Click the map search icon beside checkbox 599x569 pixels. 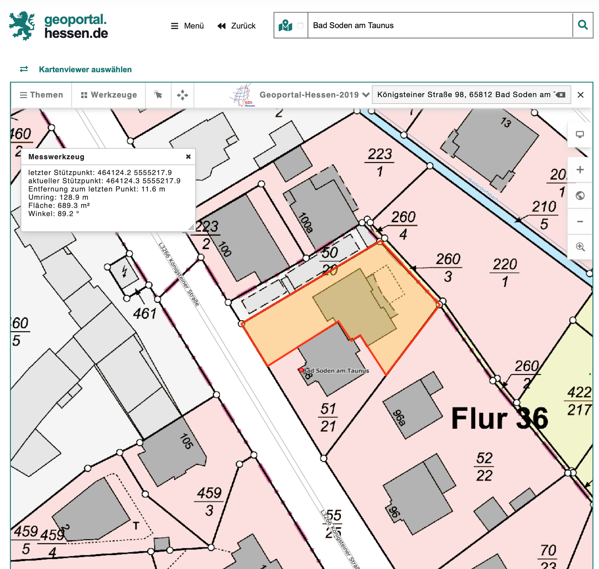285,26
